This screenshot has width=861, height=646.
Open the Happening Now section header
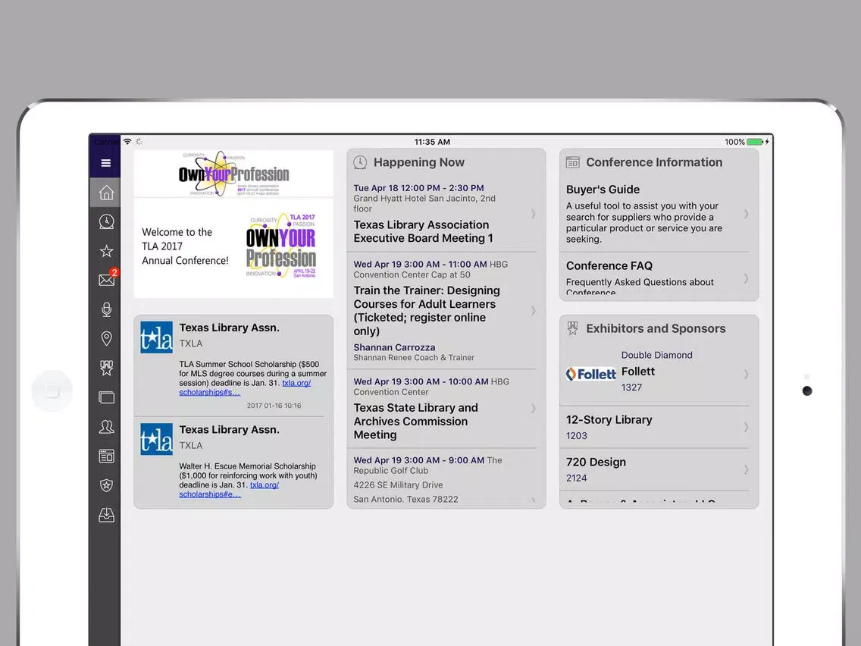(419, 162)
